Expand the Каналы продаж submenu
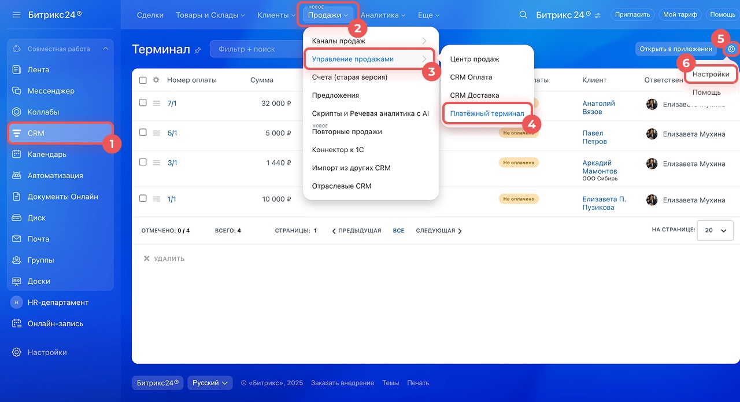Image resolution: width=740 pixels, height=402 pixels. tap(371, 41)
